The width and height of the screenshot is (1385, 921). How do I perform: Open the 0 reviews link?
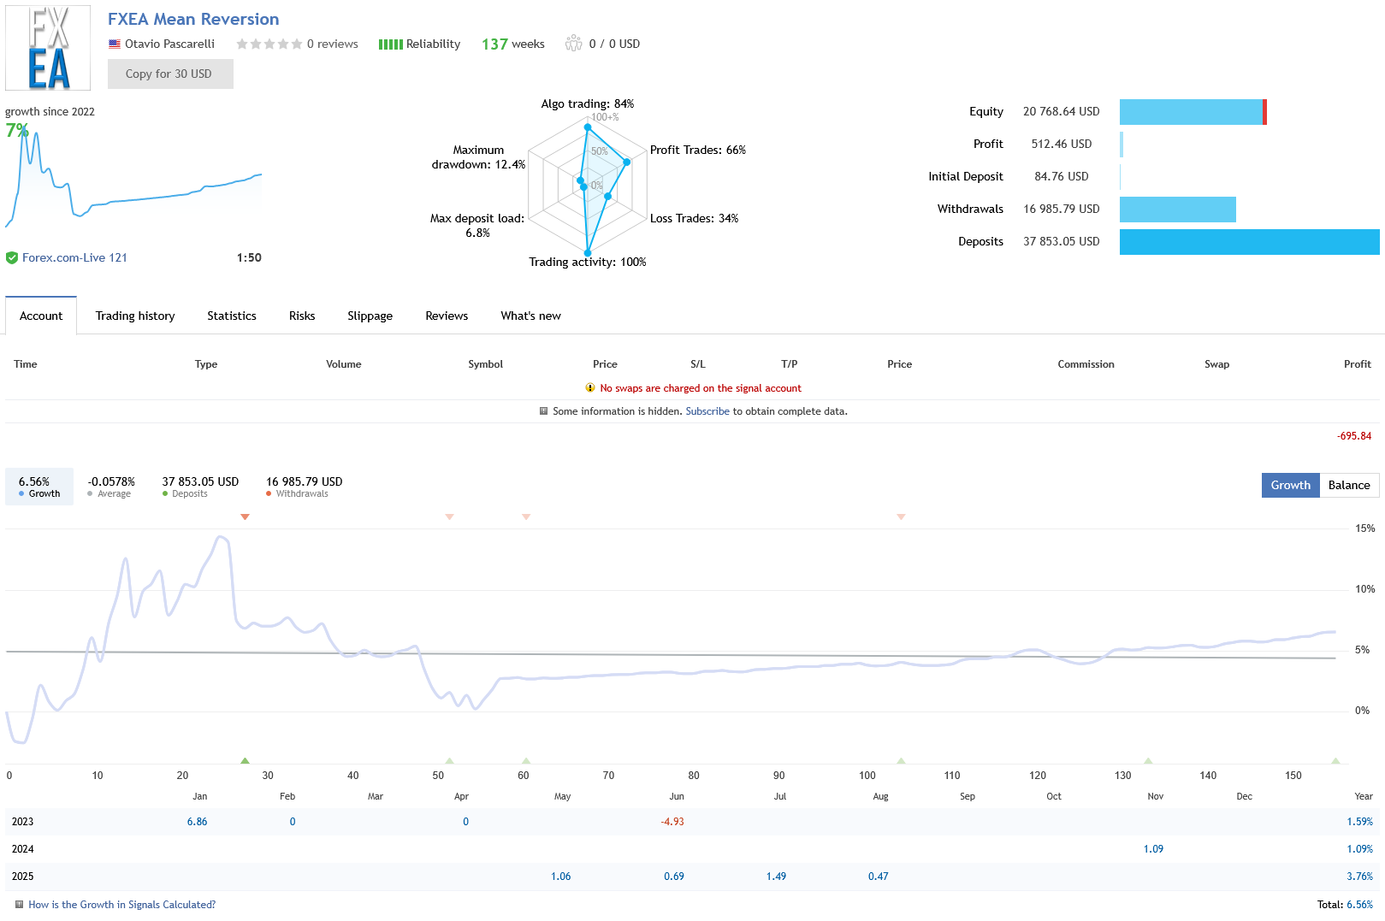tap(333, 44)
